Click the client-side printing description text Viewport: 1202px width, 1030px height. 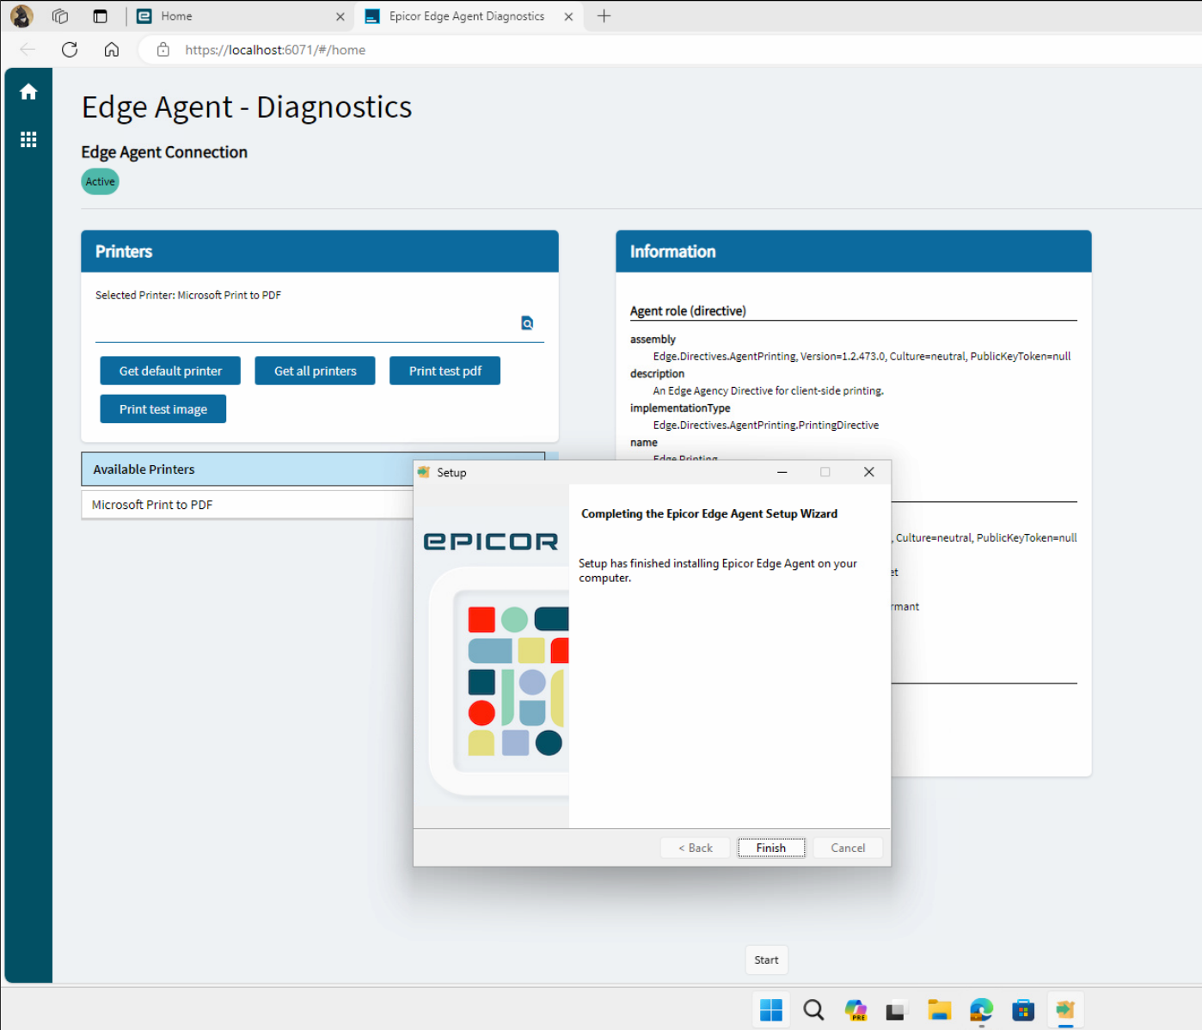(x=768, y=390)
